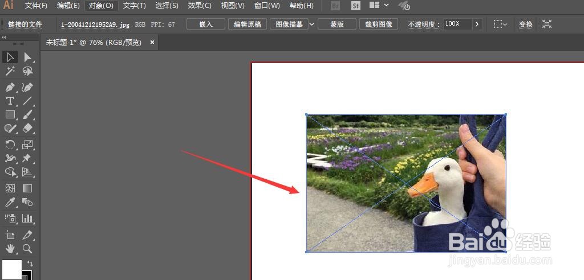Click the 嵌入 button
Viewport: 584px width, 280px height.
coord(205,24)
